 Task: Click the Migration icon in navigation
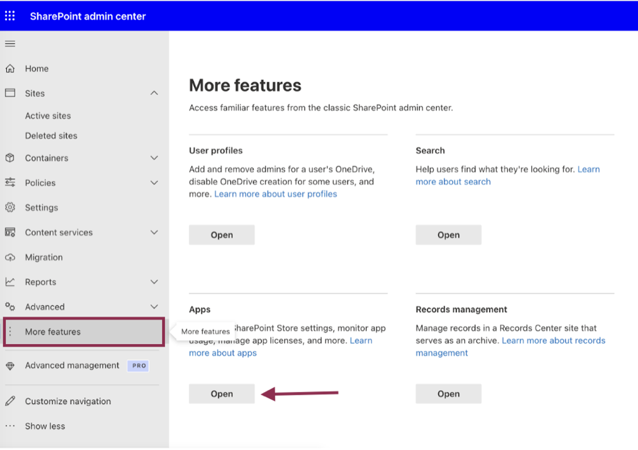click(x=10, y=257)
